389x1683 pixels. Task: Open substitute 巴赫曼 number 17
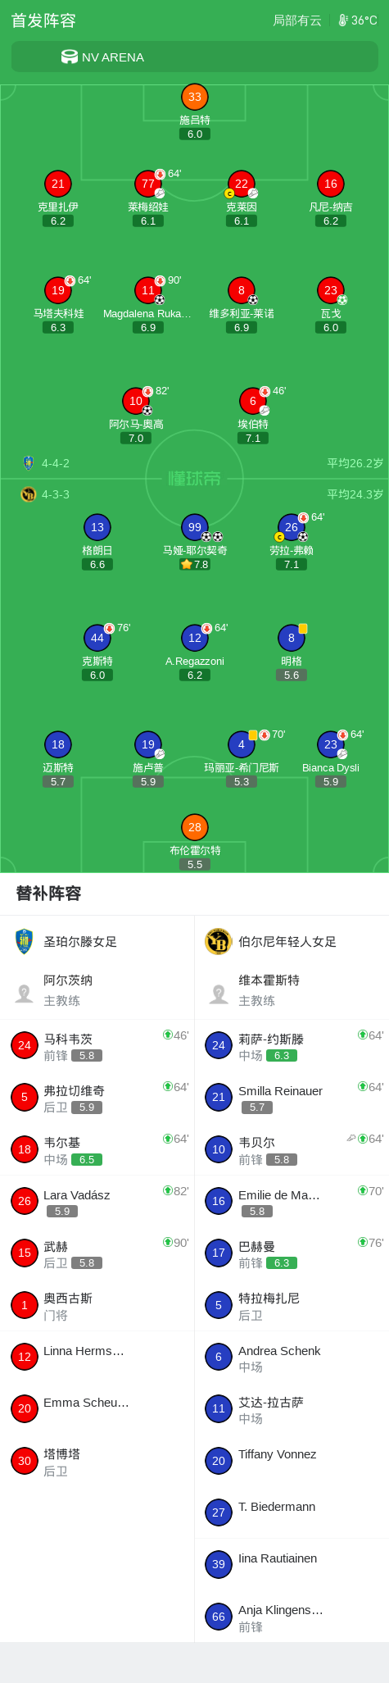[292, 1253]
